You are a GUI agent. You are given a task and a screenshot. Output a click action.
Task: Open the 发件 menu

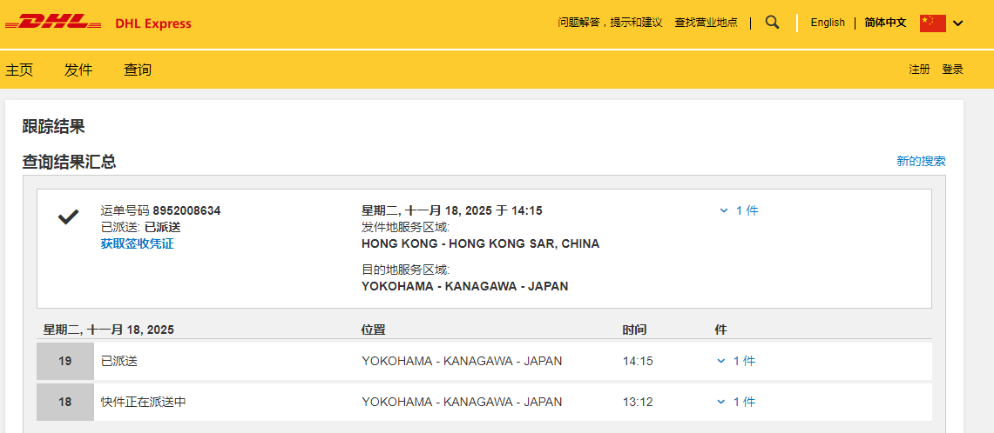78,70
